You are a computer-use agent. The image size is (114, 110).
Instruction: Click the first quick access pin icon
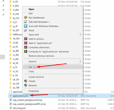point(3,1)
